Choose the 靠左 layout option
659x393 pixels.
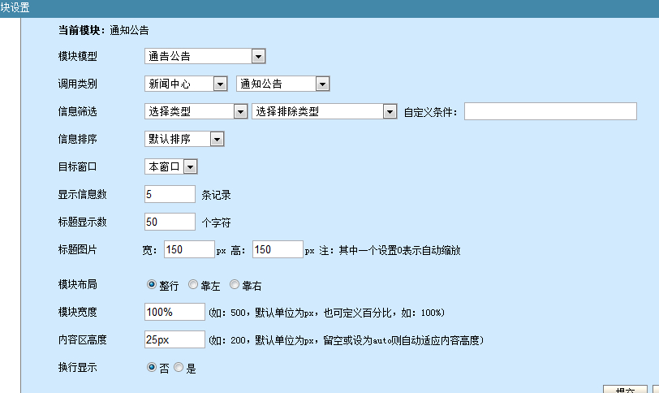click(x=193, y=285)
